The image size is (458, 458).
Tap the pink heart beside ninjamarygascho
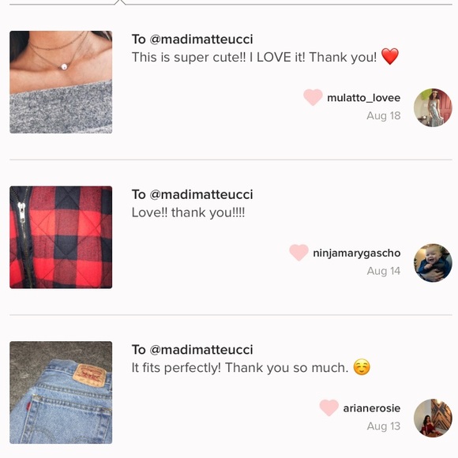pyautogui.click(x=298, y=253)
